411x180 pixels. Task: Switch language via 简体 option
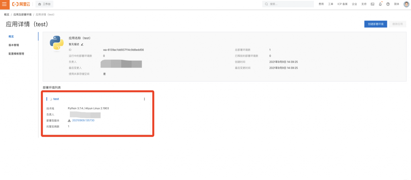point(397,4)
